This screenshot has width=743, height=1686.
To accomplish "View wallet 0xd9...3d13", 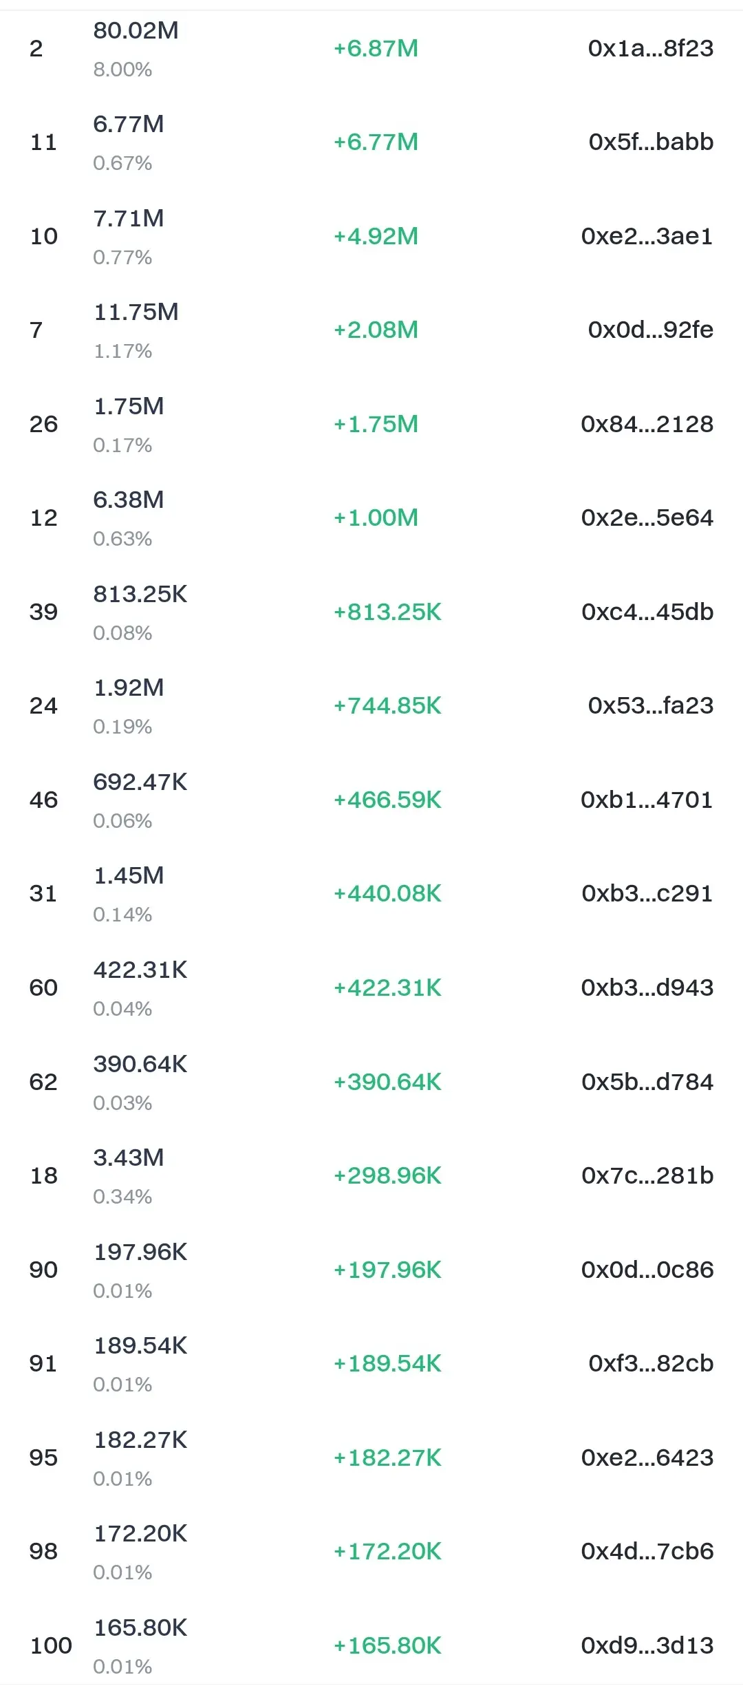I will (647, 1645).
